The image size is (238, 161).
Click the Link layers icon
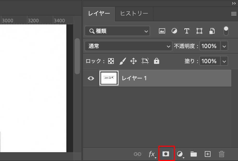[137, 154]
